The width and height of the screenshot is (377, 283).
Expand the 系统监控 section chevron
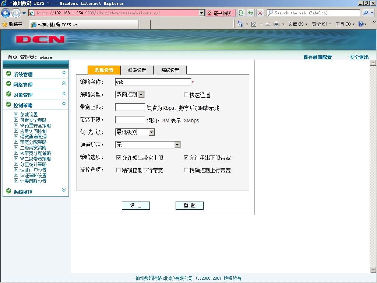point(64,190)
